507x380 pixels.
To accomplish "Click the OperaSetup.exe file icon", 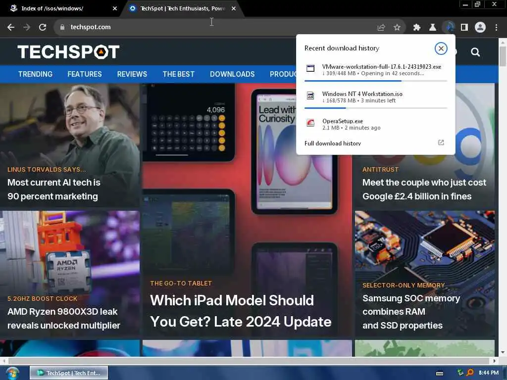I will [x=310, y=123].
